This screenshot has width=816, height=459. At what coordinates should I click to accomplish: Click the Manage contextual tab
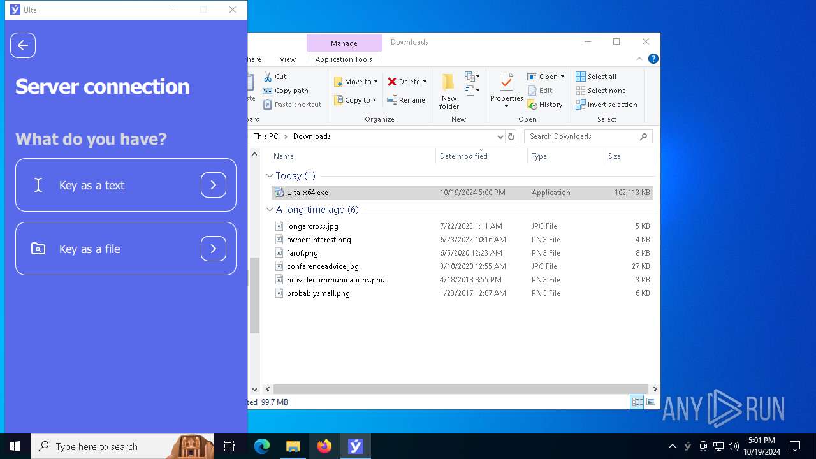coord(344,43)
